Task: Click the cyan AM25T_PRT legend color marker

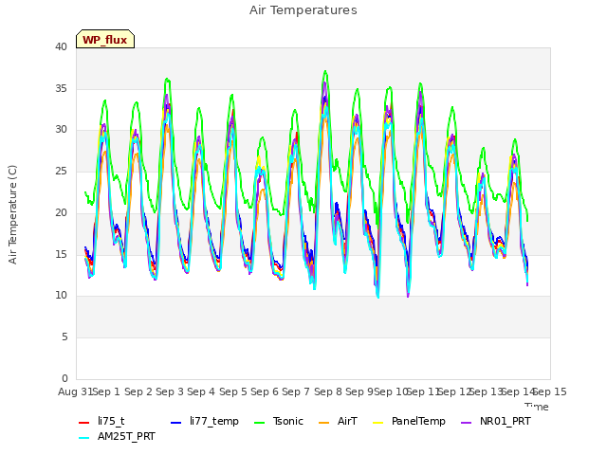Action: pyautogui.click(x=84, y=438)
